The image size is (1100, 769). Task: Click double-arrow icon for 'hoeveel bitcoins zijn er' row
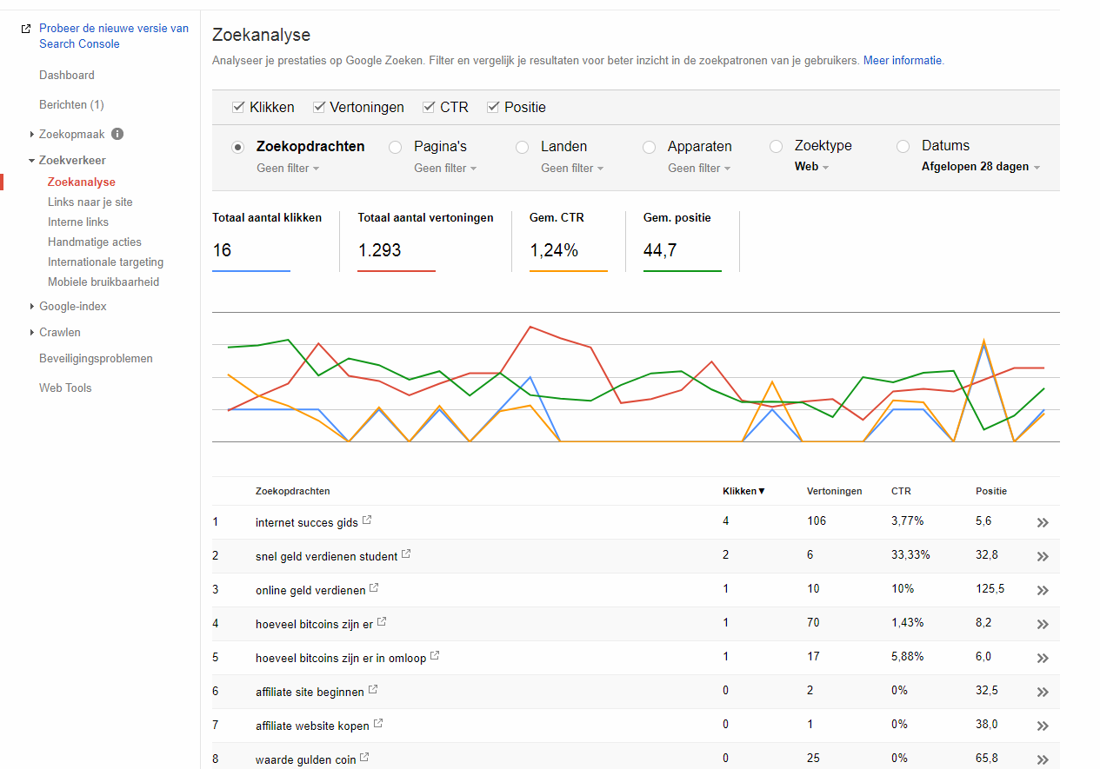[x=1043, y=625]
